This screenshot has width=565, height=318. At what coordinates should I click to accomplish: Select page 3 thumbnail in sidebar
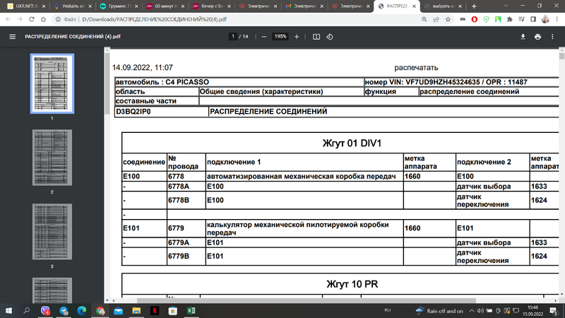(x=52, y=232)
